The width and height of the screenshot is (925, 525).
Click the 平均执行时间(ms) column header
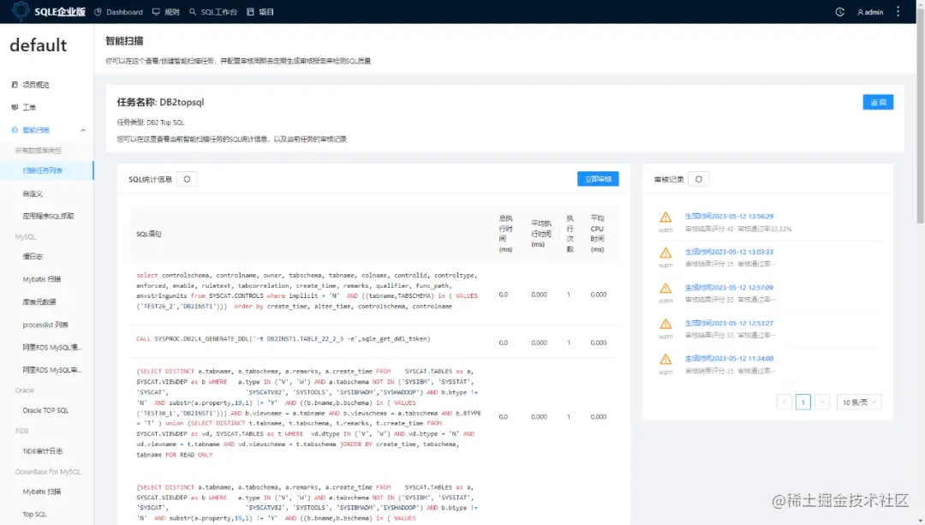click(540, 234)
